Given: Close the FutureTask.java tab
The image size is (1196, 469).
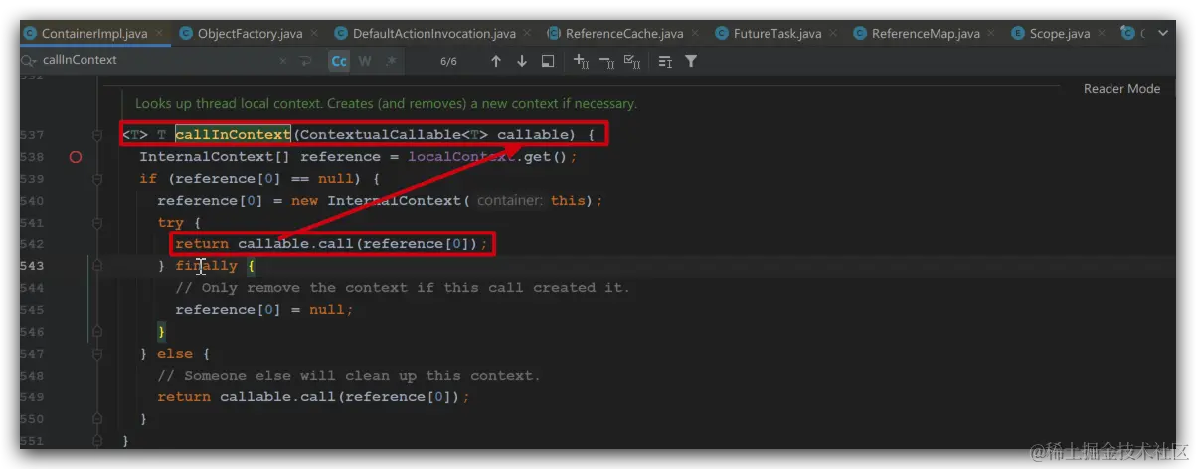Looking at the screenshot, I should click(x=833, y=34).
